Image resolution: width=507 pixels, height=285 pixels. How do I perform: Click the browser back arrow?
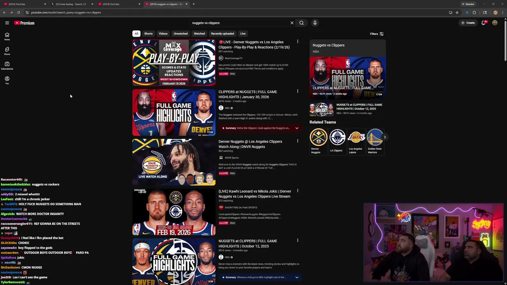tap(4, 12)
